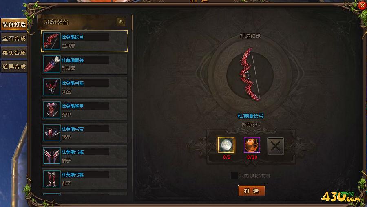367x207 pixels.
Task: Collapse the 50级装备 category arrow
Action: point(121,22)
